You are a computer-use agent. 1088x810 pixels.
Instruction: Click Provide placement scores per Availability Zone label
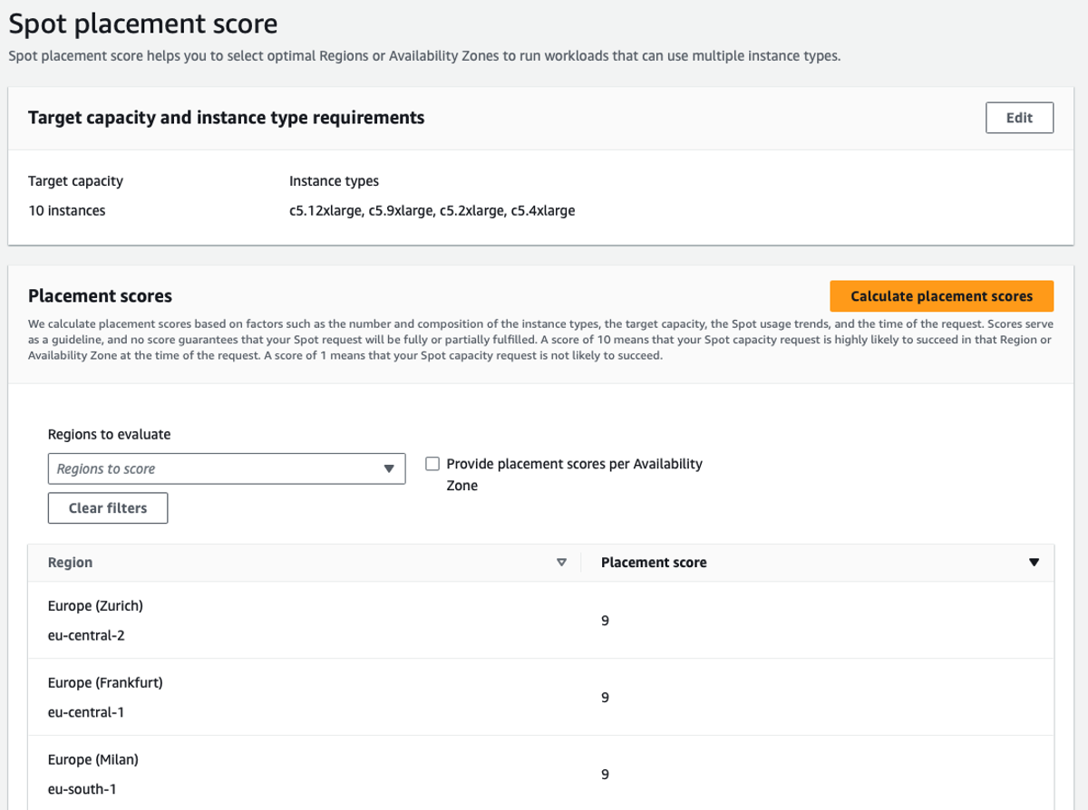point(574,475)
